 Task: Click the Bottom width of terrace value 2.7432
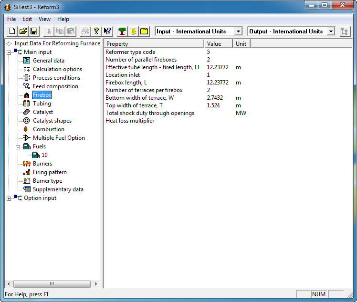click(215, 98)
